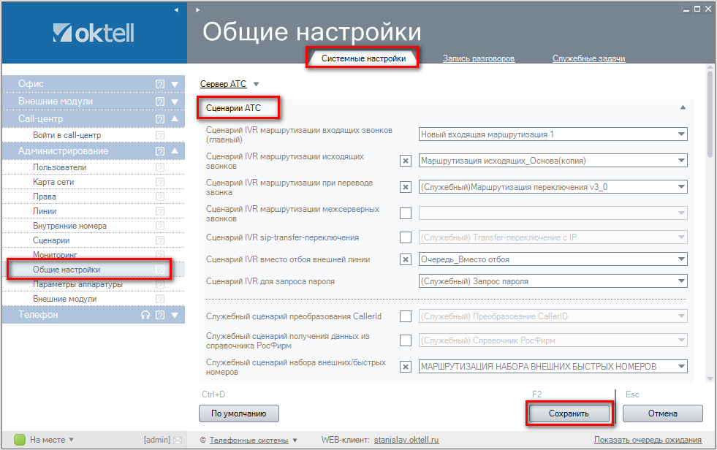
Task: Open the Новый входящая маршрутизация 1 dropdown
Action: pyautogui.click(x=681, y=134)
